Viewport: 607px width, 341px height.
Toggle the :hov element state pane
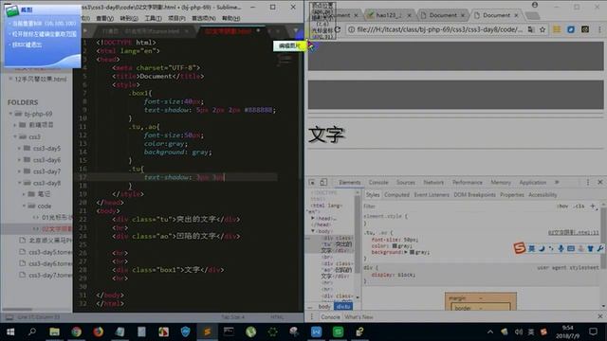point(562,206)
